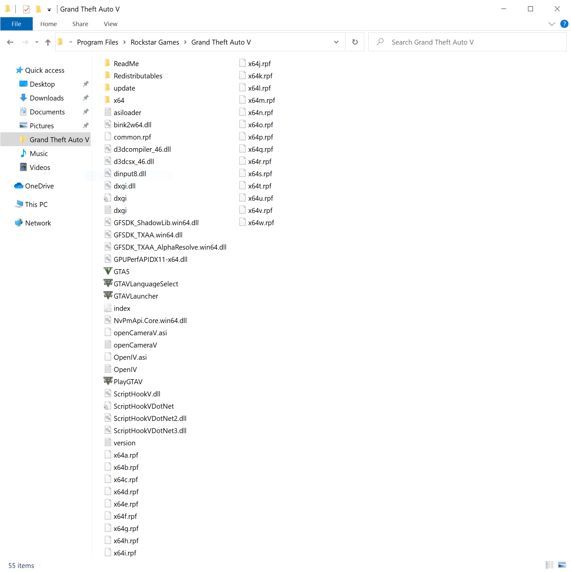Open the Share ribbon tab
This screenshot has width=571, height=572.
80,24
